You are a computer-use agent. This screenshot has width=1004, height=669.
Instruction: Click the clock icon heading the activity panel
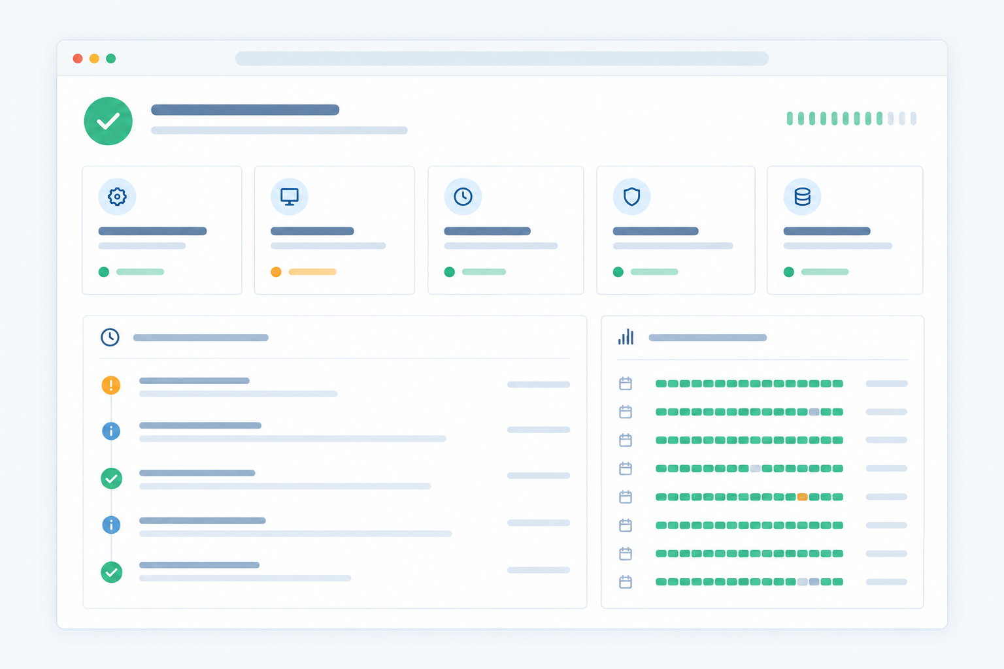coord(110,337)
